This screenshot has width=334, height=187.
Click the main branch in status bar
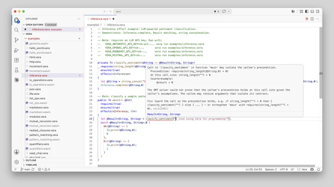(25, 169)
